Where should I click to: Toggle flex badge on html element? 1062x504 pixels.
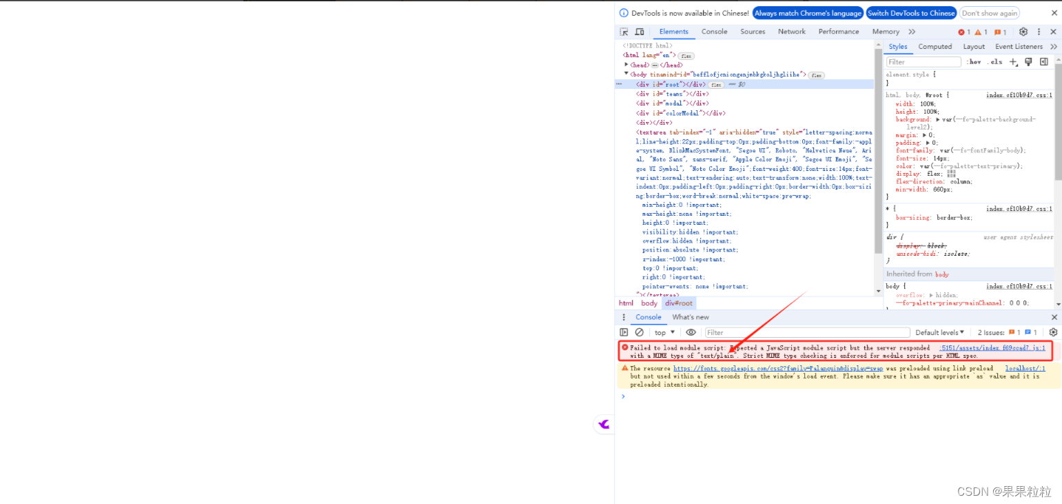(x=686, y=56)
